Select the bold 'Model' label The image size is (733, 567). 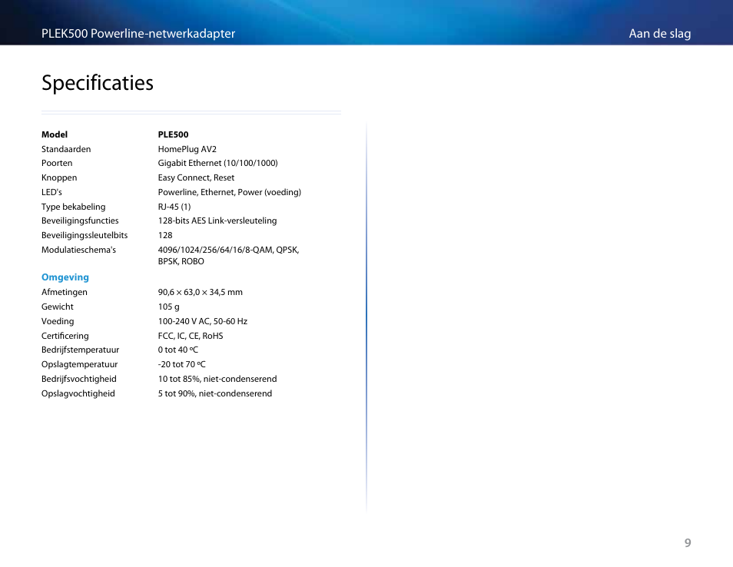click(x=55, y=134)
